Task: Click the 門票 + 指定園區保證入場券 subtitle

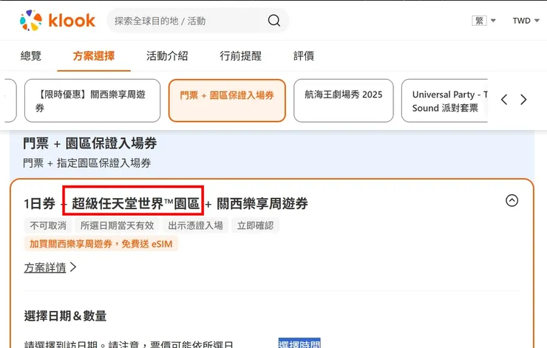Action: click(x=87, y=163)
